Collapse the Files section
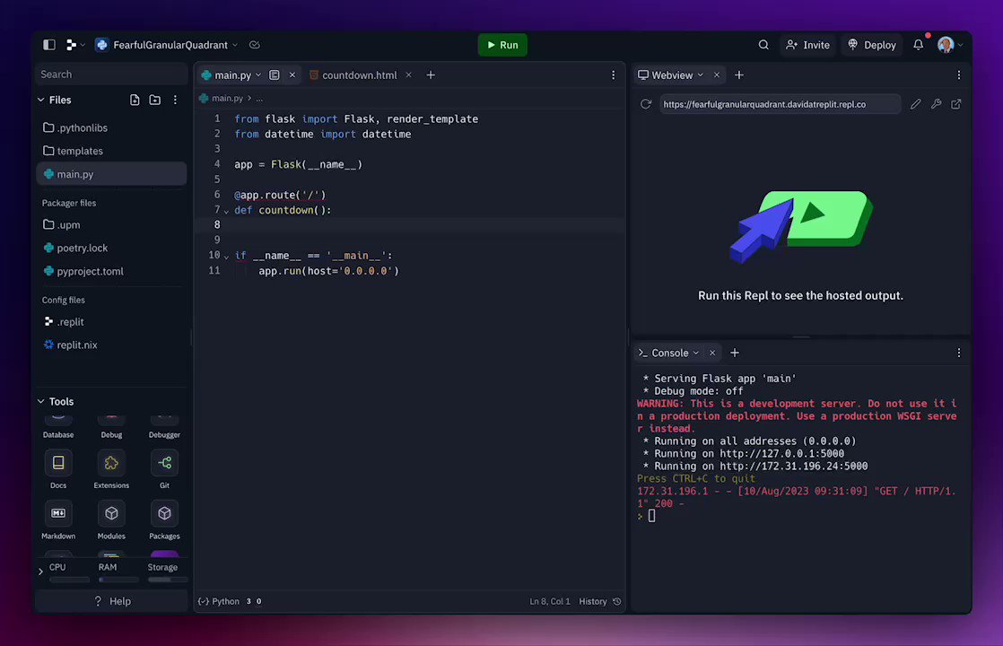This screenshot has width=1003, height=646. 41,100
